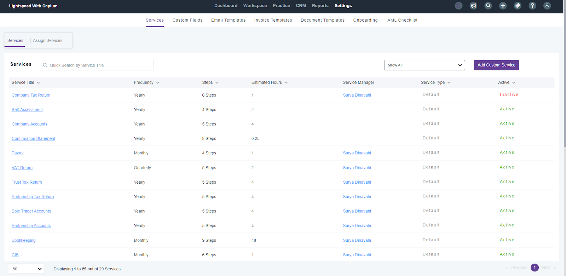
Task: Switch to AML Checklist tab
Action: 402,20
